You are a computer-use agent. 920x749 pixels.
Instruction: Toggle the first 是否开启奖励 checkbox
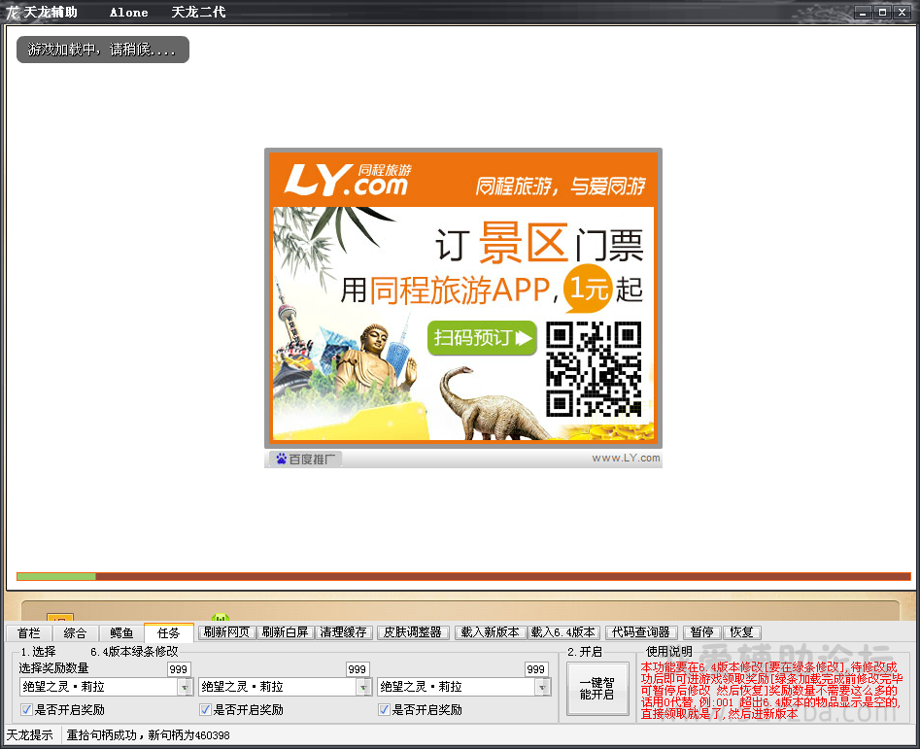click(26, 710)
